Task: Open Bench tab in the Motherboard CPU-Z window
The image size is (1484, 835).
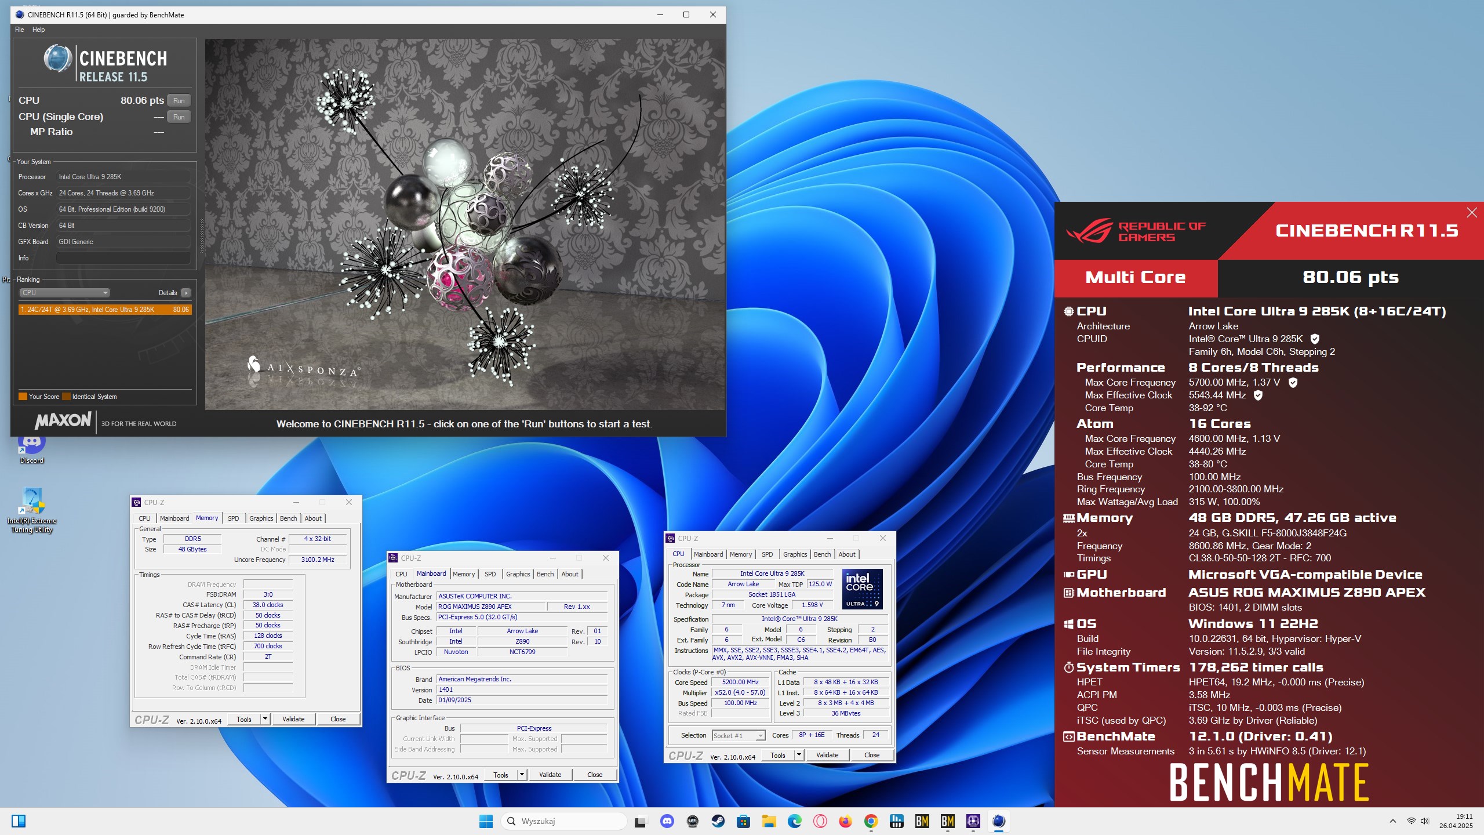Action: [x=545, y=574]
